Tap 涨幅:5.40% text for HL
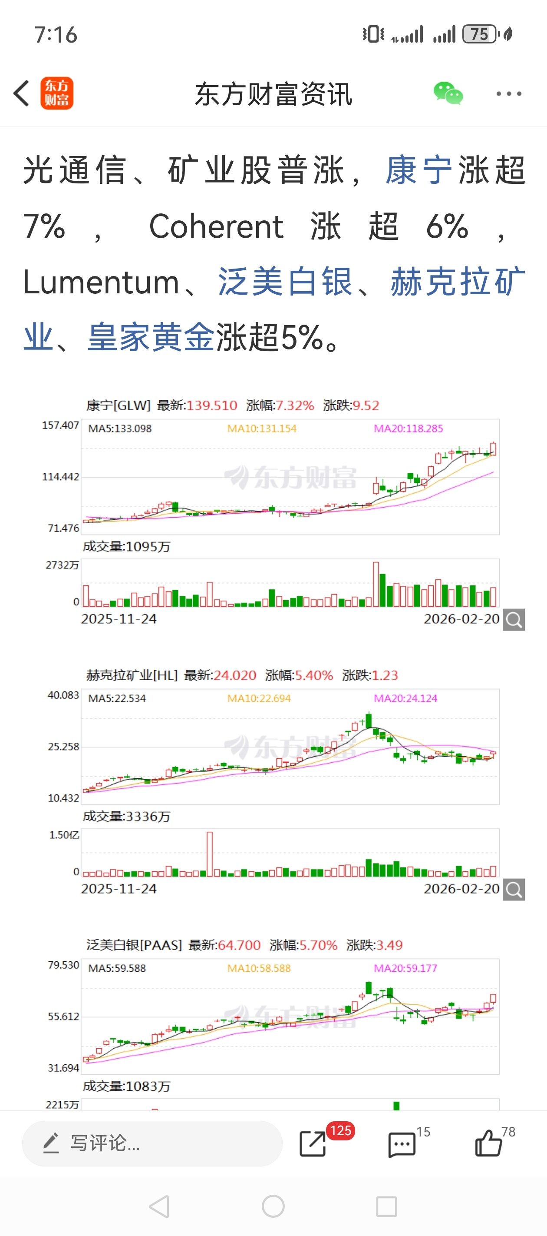 299,675
